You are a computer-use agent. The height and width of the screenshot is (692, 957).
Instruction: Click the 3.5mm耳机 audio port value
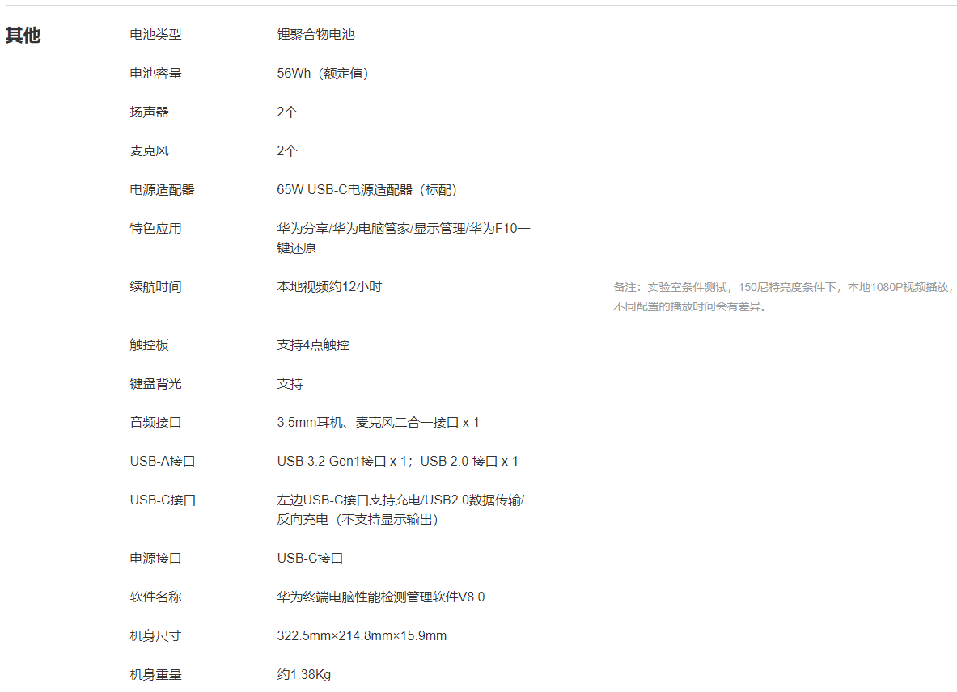point(378,423)
